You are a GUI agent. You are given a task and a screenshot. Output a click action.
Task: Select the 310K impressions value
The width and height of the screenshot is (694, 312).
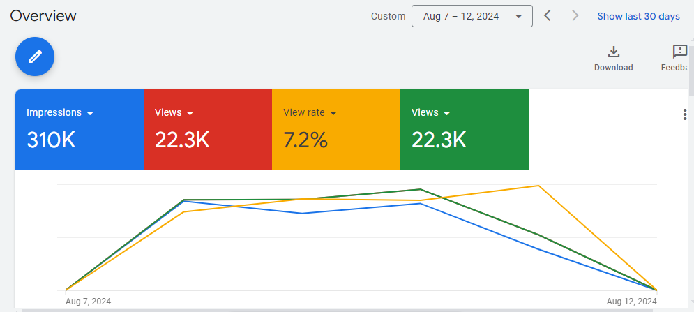51,140
